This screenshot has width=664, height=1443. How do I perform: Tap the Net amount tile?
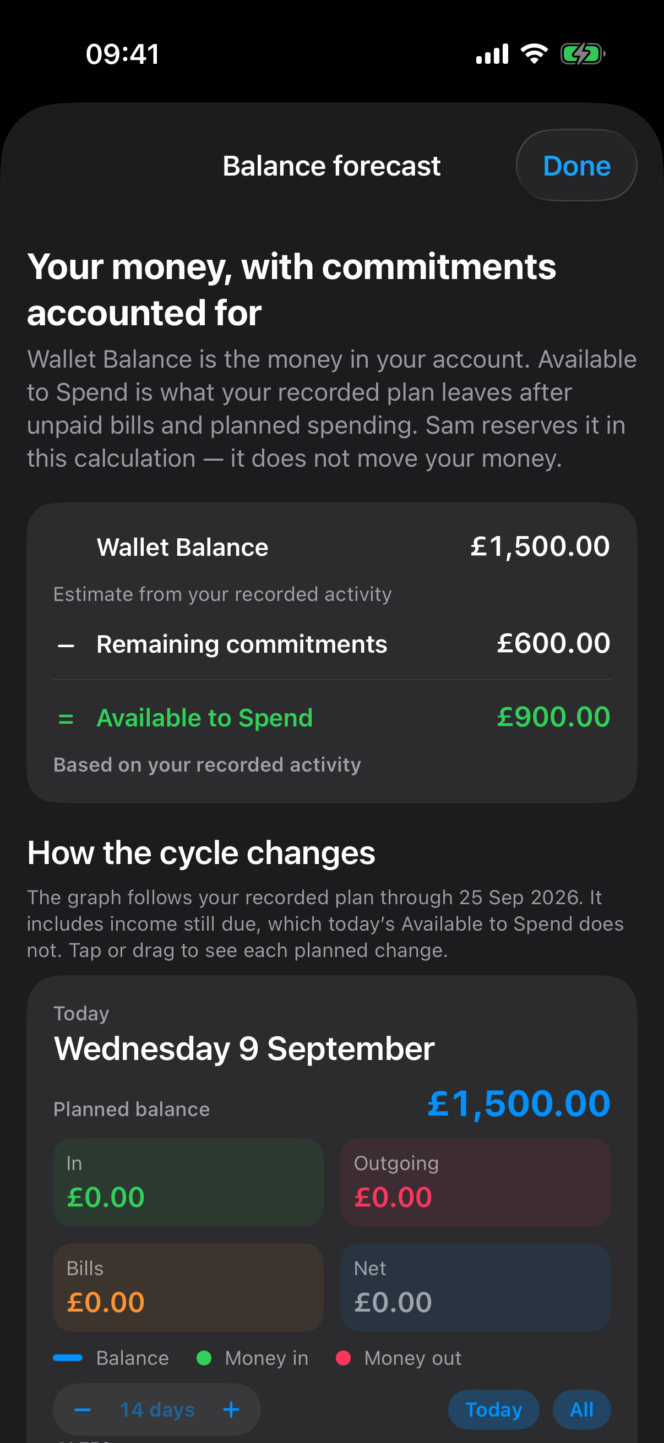[476, 1287]
